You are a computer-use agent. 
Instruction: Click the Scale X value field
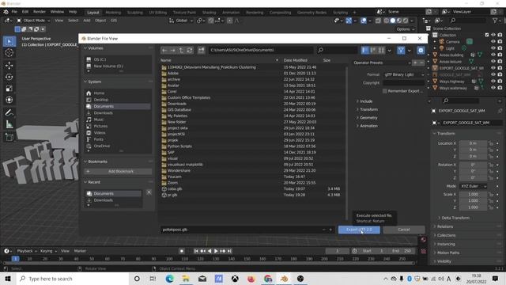pos(473,194)
